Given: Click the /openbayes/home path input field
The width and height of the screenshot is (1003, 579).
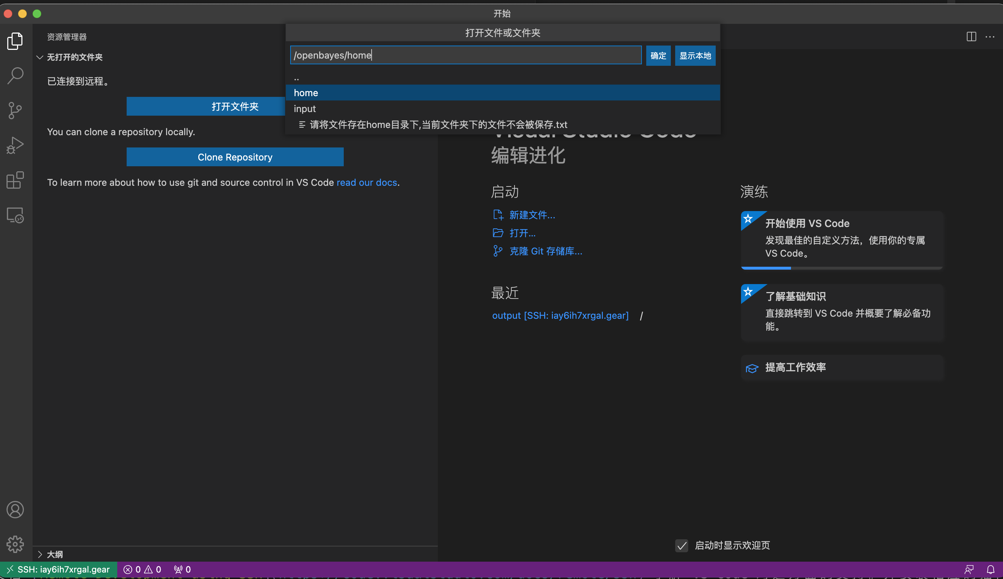Looking at the screenshot, I should pos(466,55).
